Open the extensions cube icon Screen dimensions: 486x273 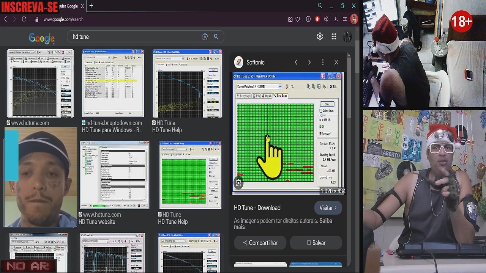326,19
